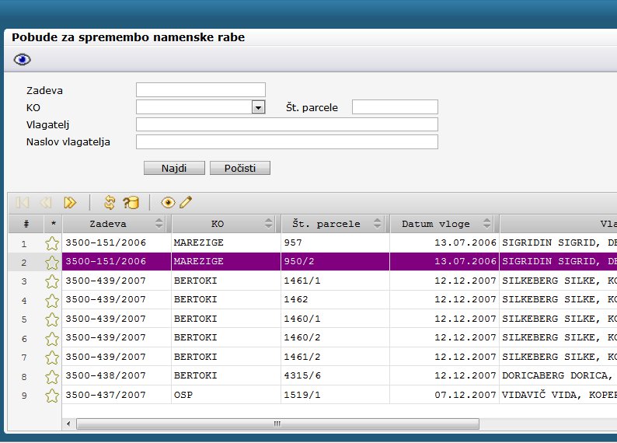Select parcel cell 4315/6
This screenshot has width=617, height=443.
click(x=335, y=375)
